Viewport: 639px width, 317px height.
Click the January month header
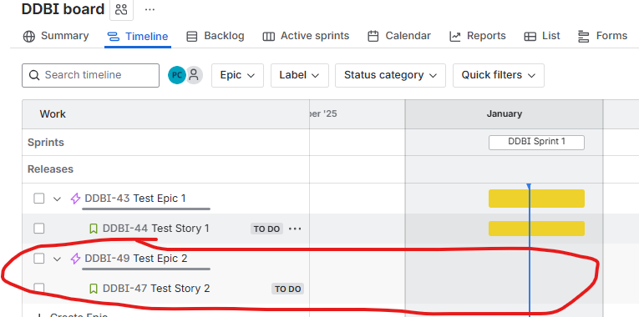coord(505,114)
